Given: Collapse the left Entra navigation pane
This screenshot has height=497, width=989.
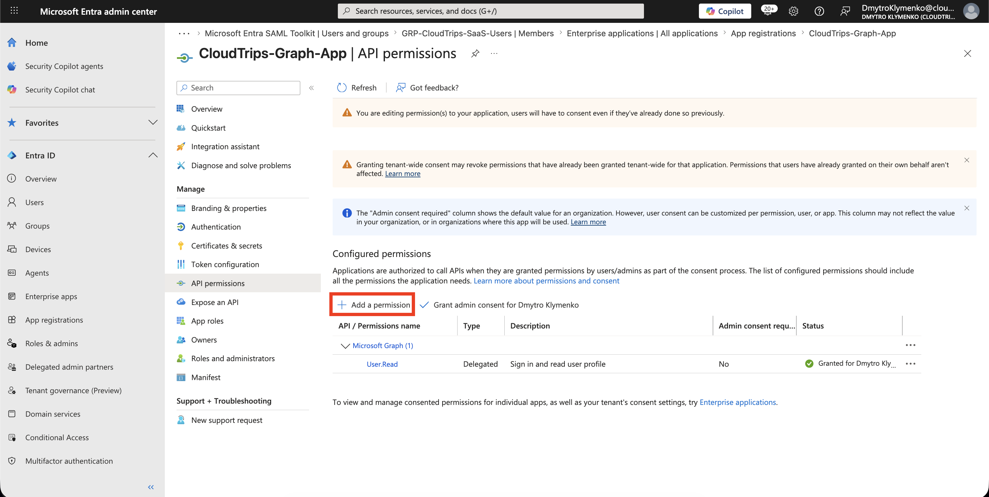Looking at the screenshot, I should tap(151, 487).
